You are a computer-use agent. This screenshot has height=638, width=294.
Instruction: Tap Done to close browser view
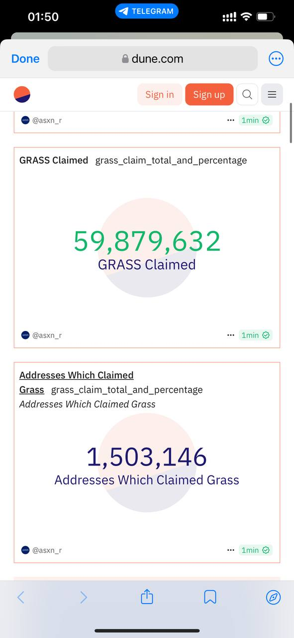[25, 59]
